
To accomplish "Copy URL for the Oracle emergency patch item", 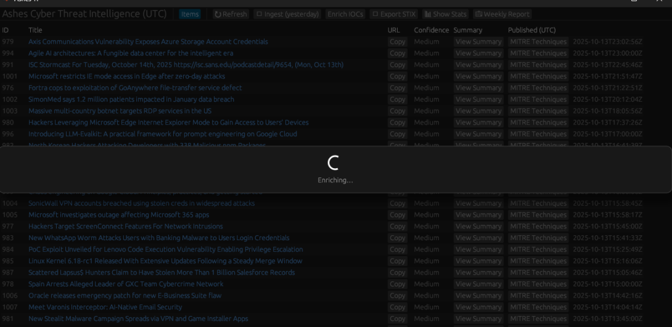I will (398, 296).
